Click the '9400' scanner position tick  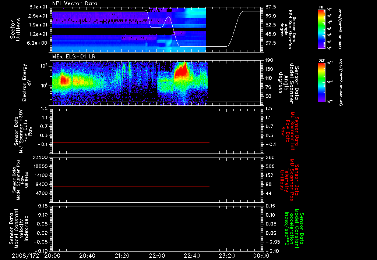coord(42,184)
